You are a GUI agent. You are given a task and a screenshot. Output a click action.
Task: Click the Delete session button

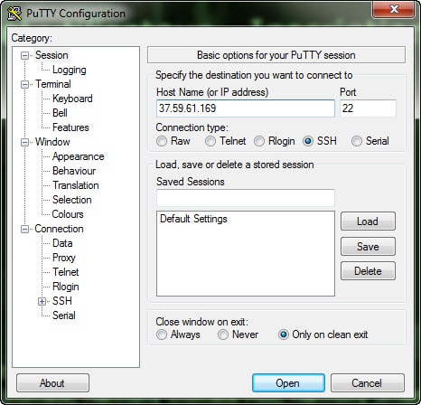[368, 271]
